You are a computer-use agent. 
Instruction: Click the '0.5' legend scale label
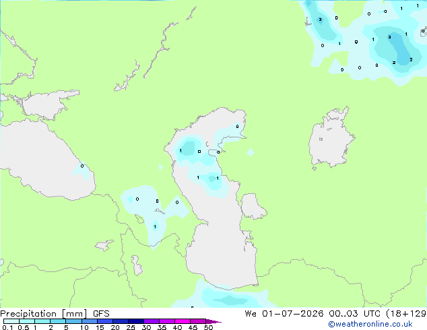(24, 327)
